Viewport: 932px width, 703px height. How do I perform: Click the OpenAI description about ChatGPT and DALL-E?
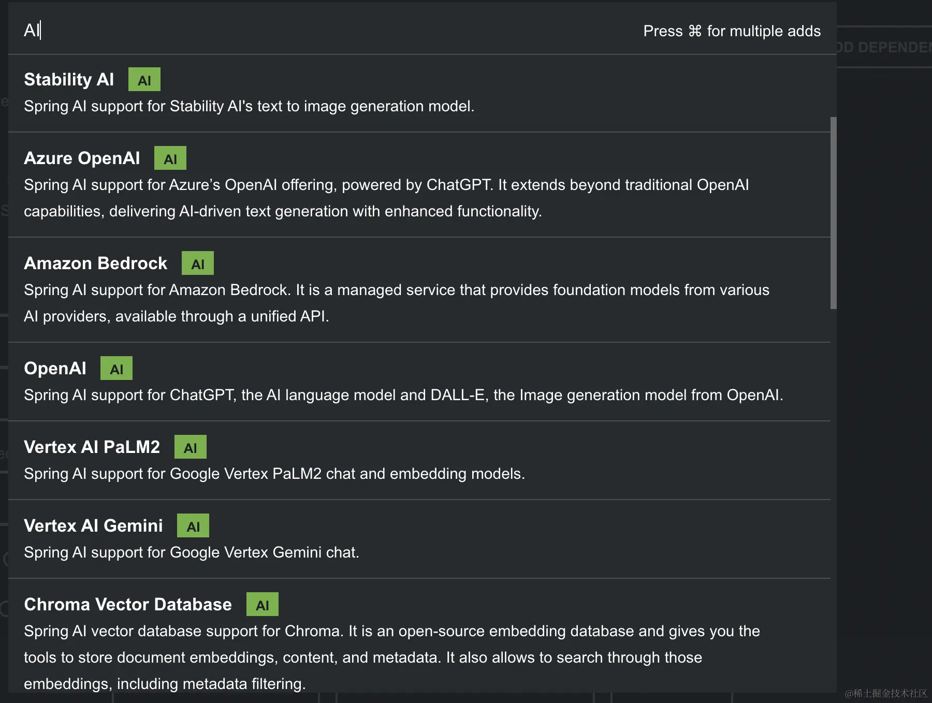coord(403,396)
